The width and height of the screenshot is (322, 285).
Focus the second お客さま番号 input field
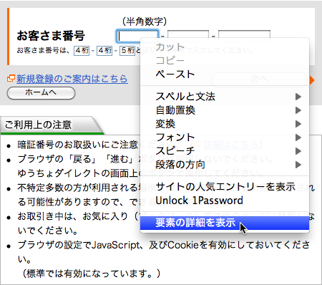188,34
